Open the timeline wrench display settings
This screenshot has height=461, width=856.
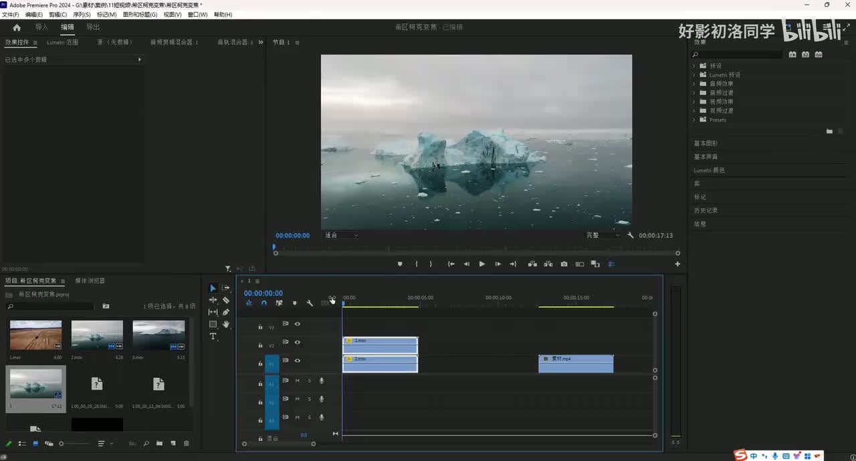[310, 303]
